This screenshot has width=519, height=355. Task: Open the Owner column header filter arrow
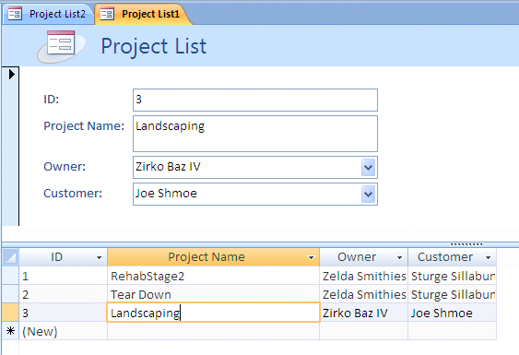coord(399,257)
